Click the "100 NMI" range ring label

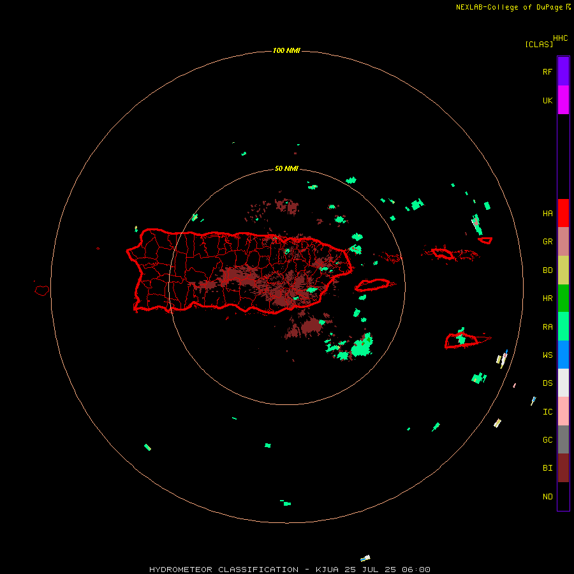click(286, 50)
